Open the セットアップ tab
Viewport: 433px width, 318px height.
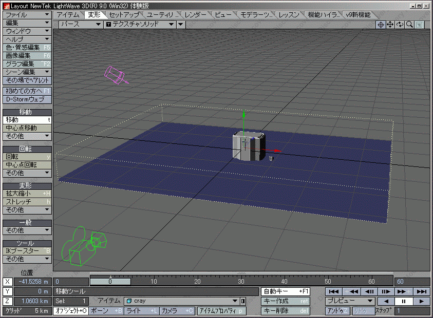(124, 15)
